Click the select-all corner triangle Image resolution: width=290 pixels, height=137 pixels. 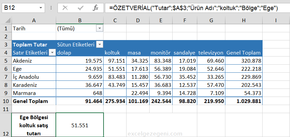pyautogui.click(x=8, y=20)
